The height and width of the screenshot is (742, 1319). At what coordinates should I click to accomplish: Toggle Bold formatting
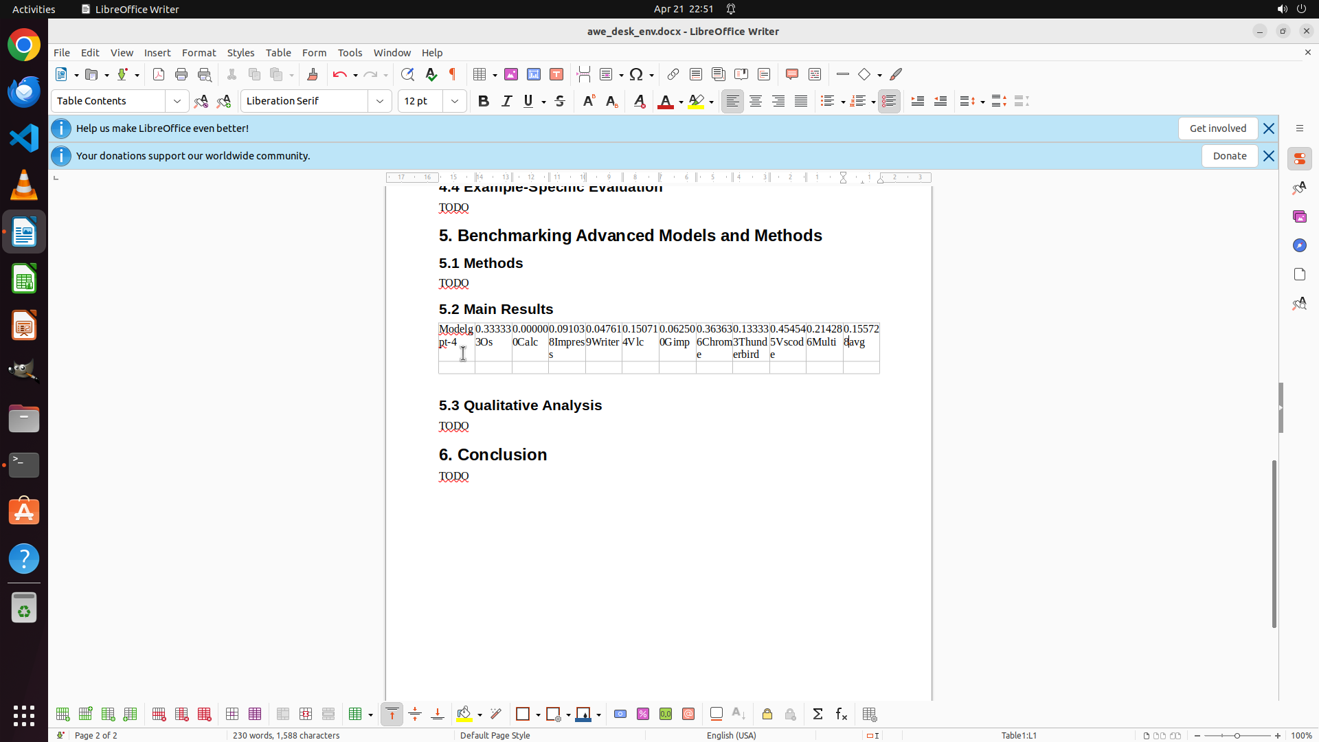pyautogui.click(x=484, y=101)
